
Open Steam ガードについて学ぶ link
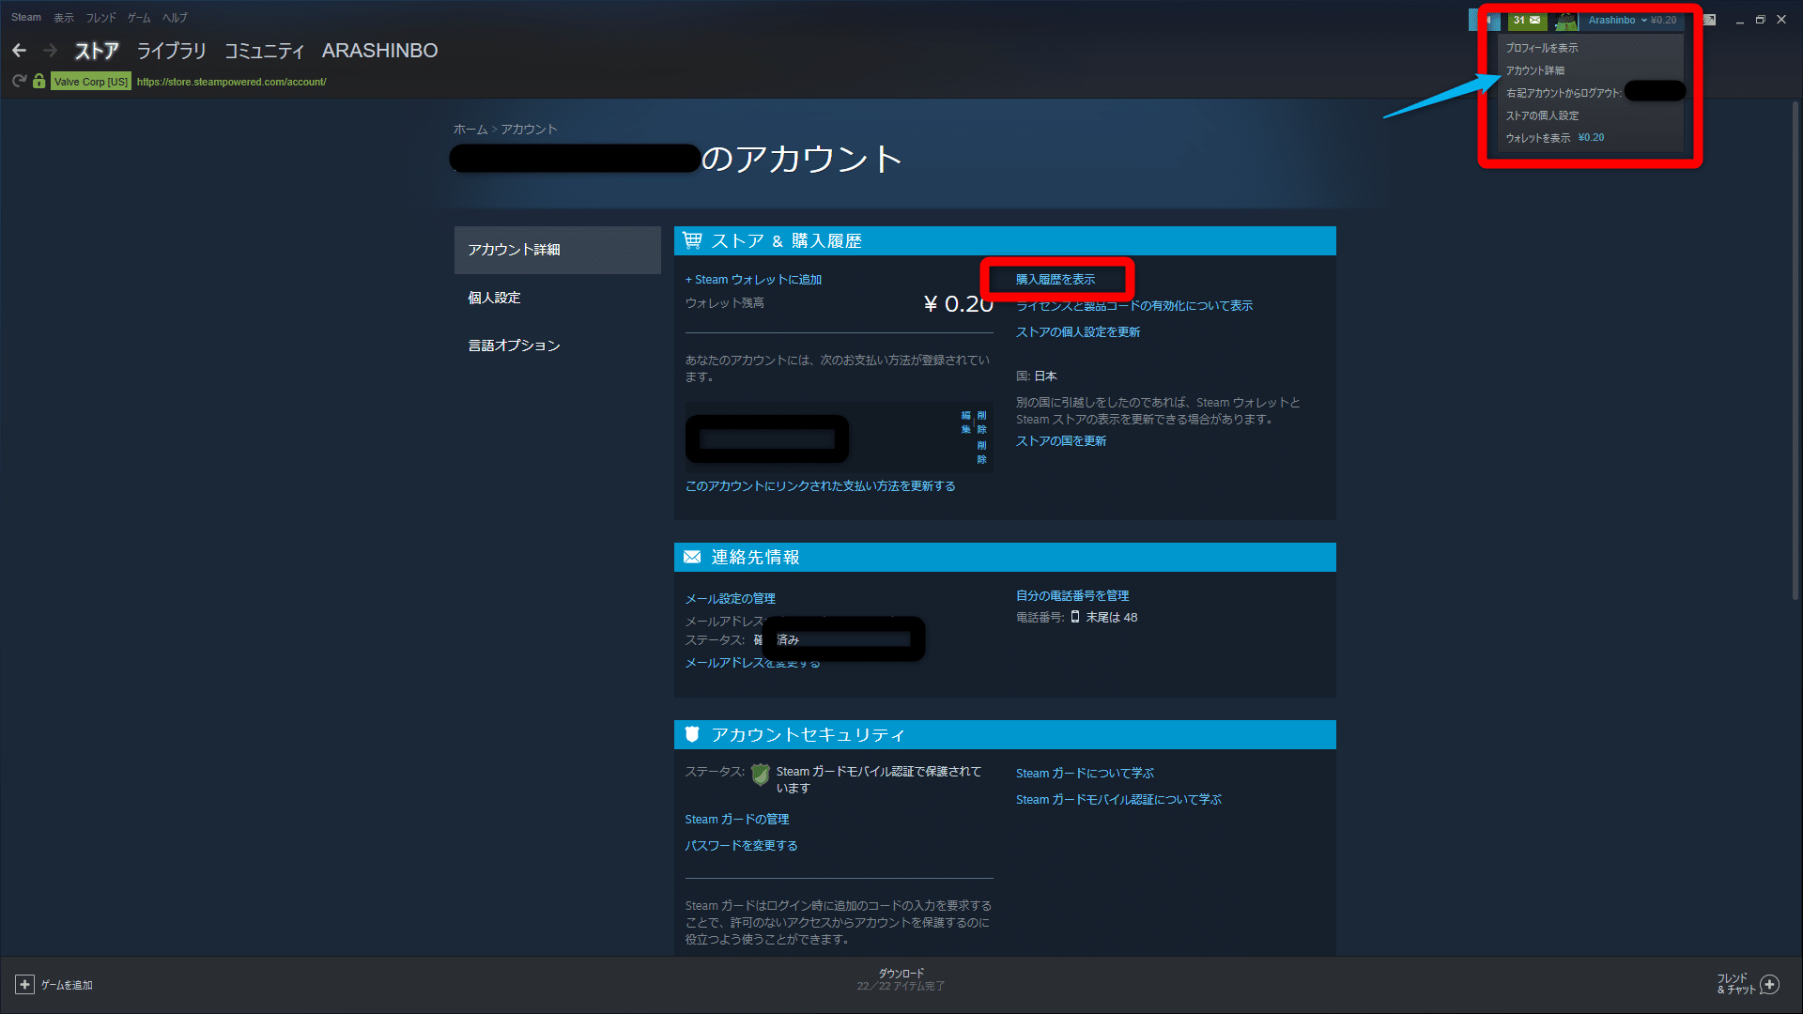tap(1086, 774)
